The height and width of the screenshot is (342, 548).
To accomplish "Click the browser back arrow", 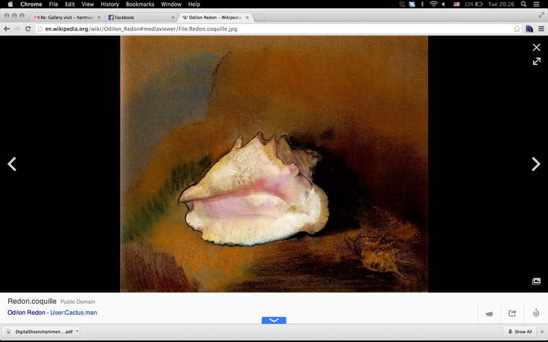I will point(7,29).
